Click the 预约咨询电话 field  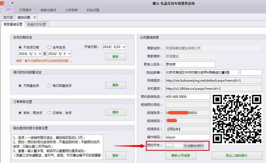pyautogui.click(x=187, y=96)
